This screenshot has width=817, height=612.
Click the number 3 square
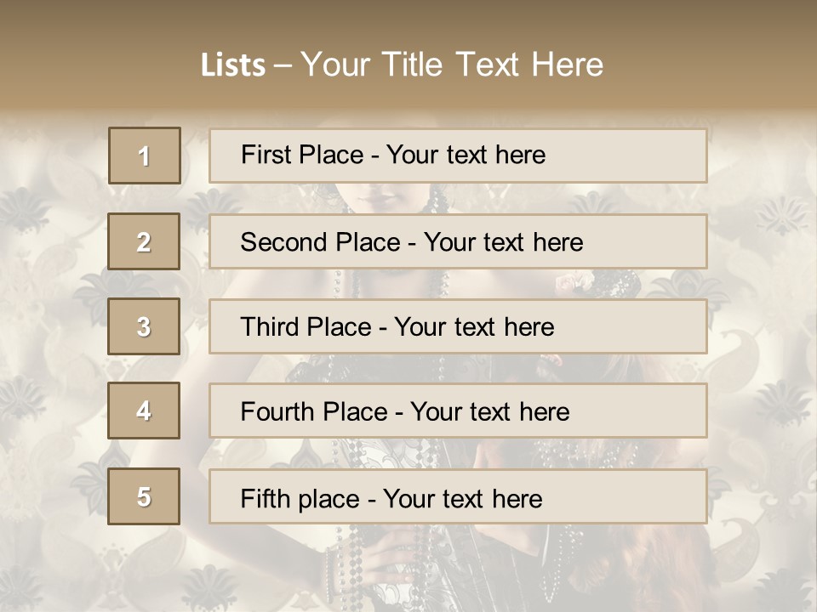[x=144, y=326]
